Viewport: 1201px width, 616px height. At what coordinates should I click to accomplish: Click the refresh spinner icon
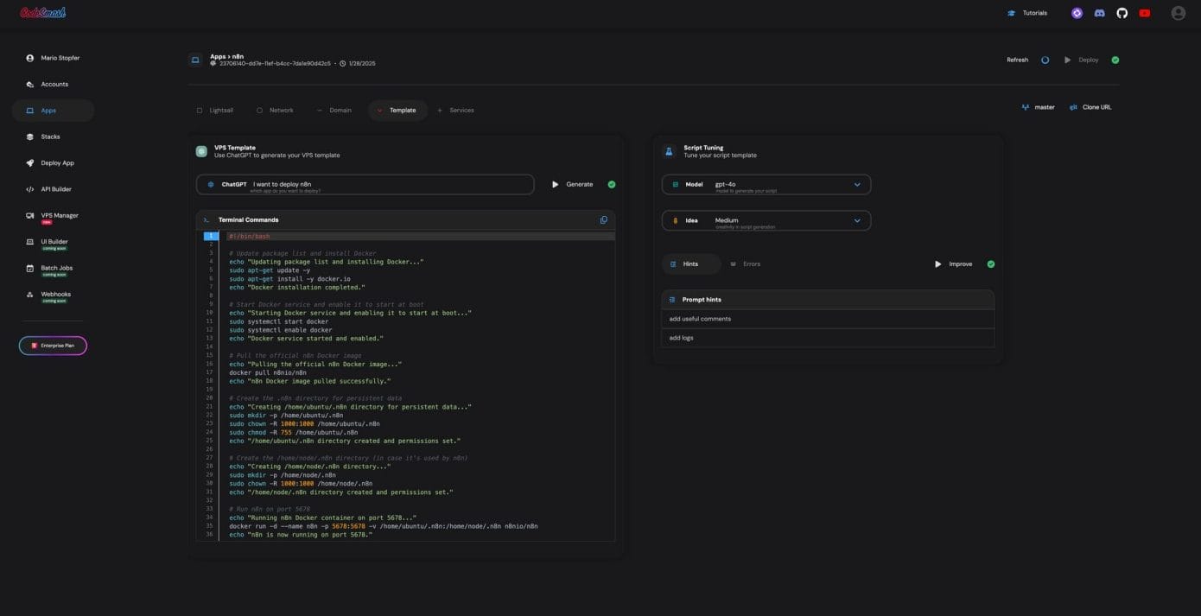pos(1045,60)
